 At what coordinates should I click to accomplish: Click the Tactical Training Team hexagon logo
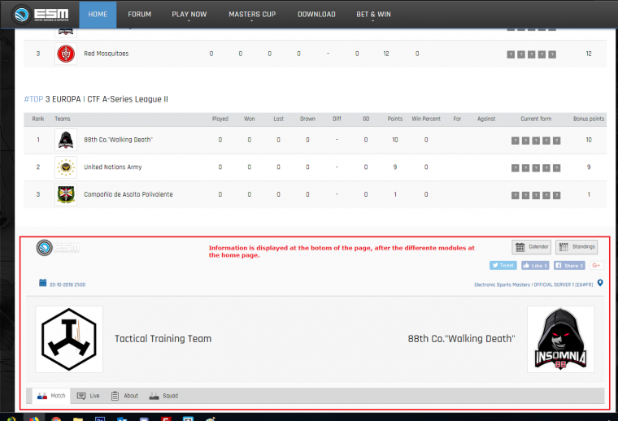(x=69, y=339)
